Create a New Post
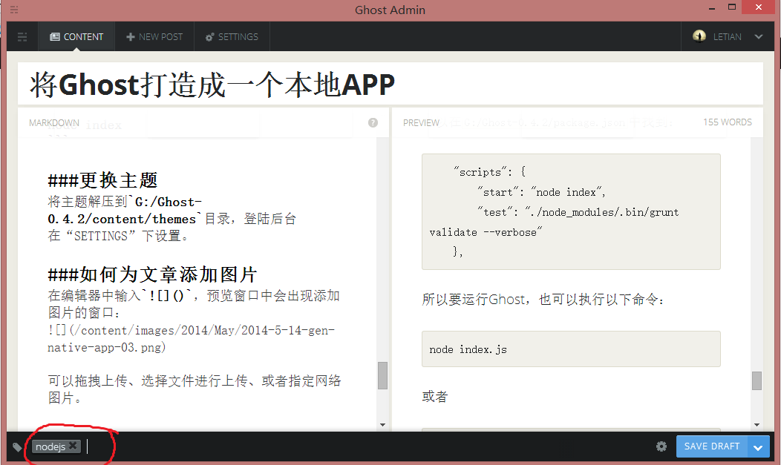Screen dimensions: 781x465 pyautogui.click(x=154, y=37)
